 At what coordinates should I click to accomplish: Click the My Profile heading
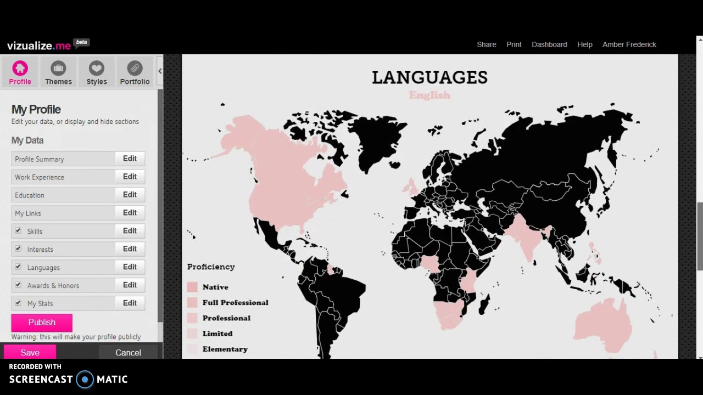(36, 110)
